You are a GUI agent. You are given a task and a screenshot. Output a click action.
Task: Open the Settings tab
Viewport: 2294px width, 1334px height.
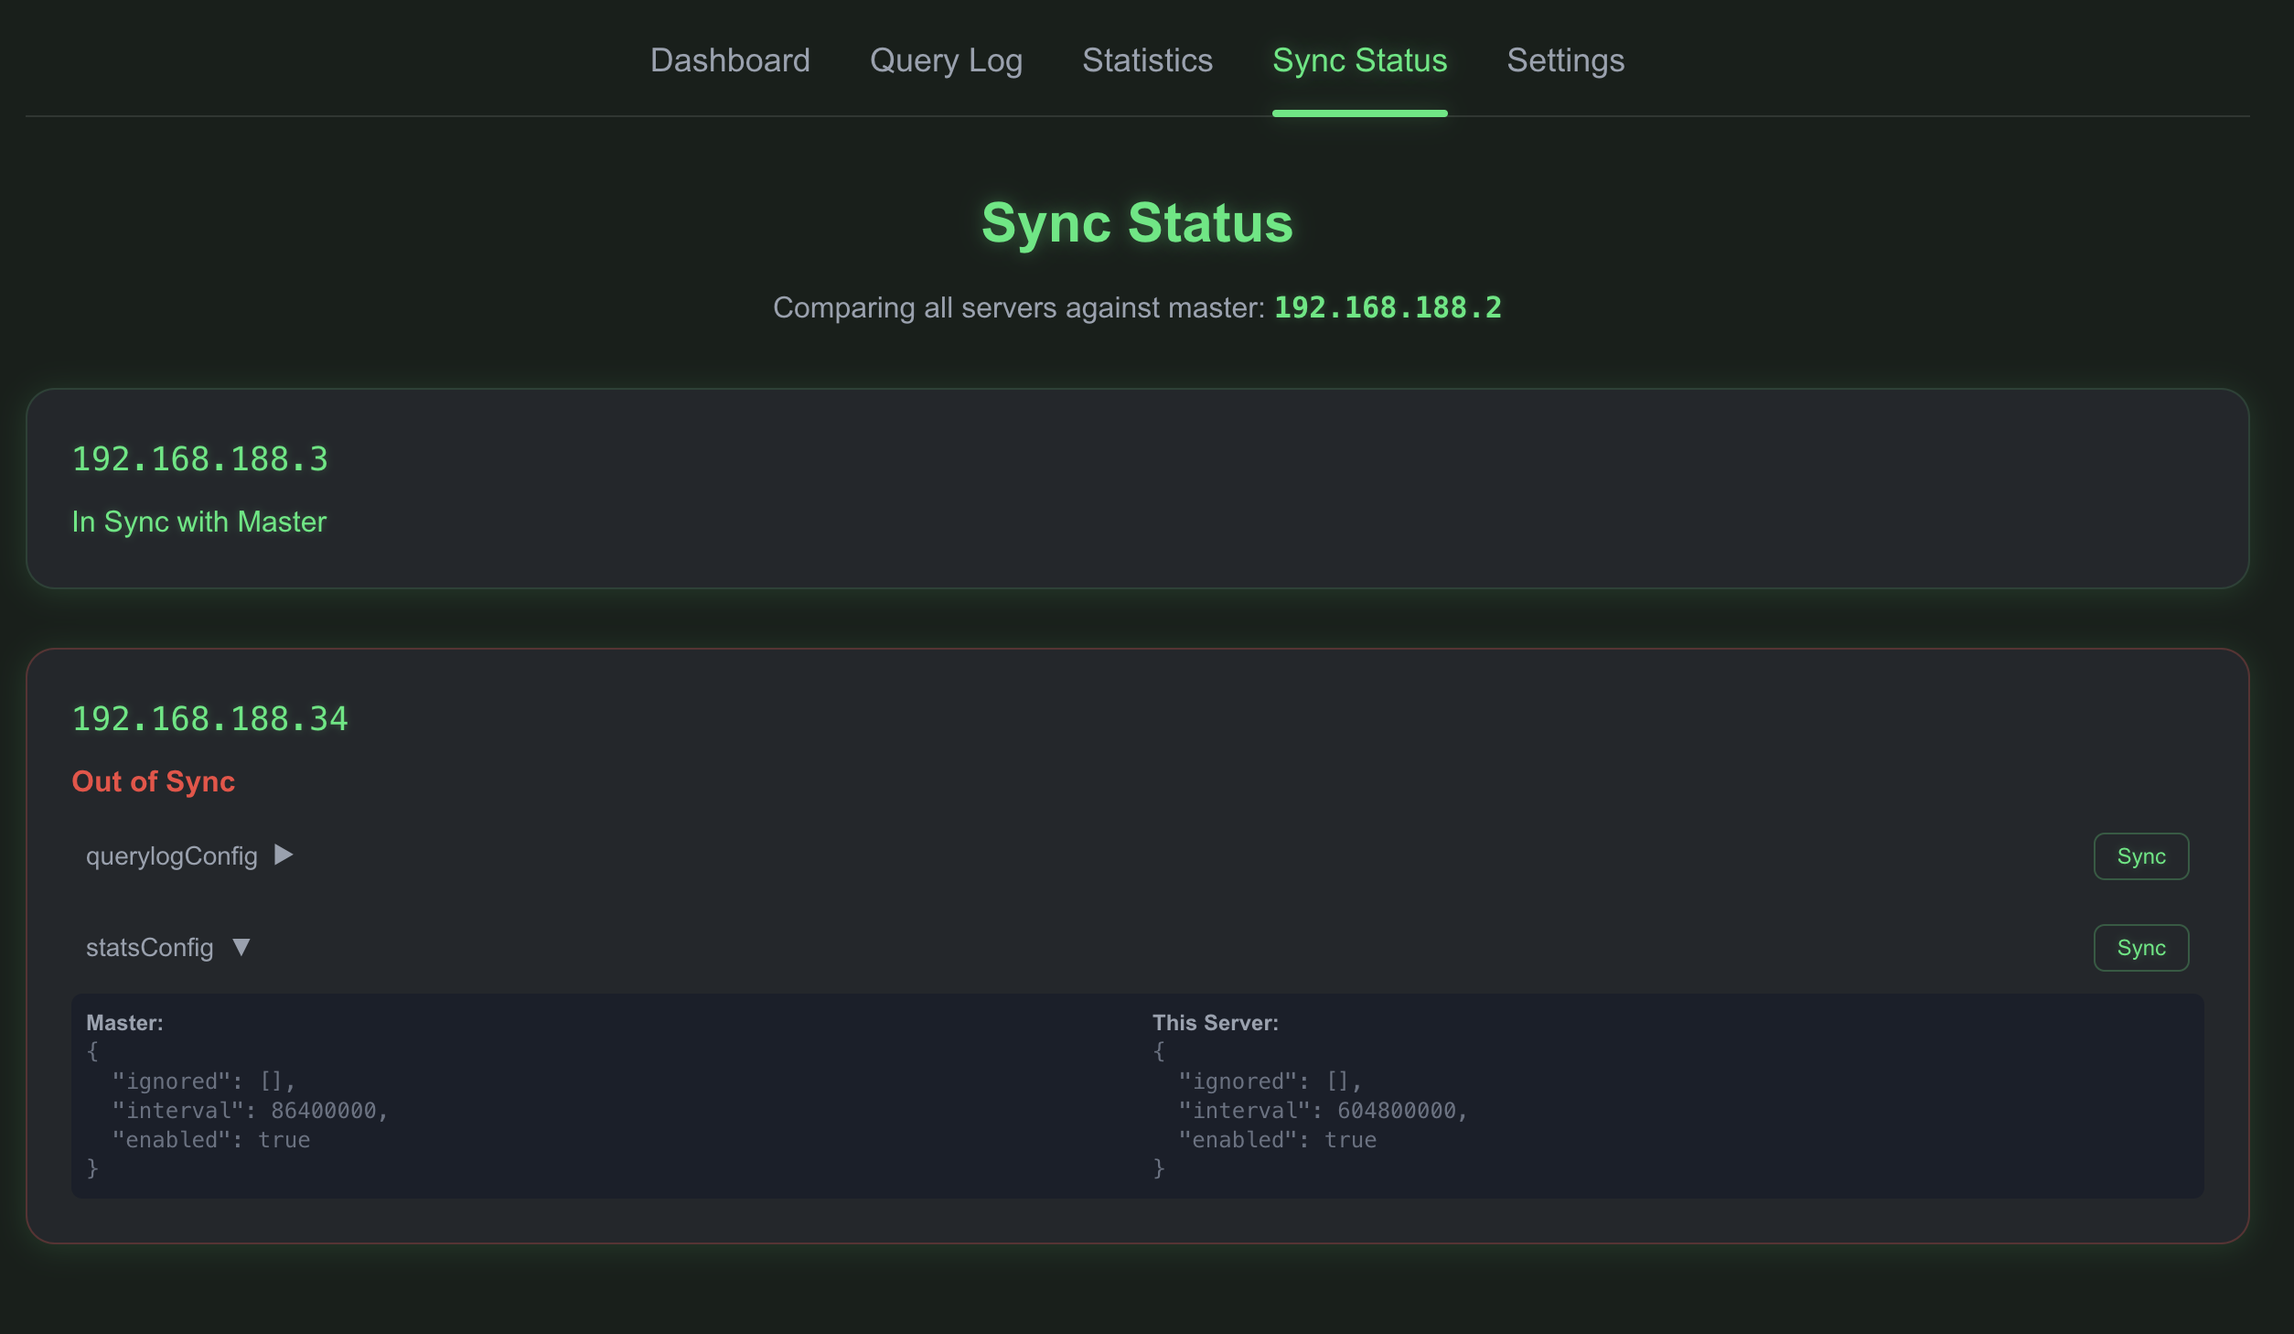click(1565, 60)
